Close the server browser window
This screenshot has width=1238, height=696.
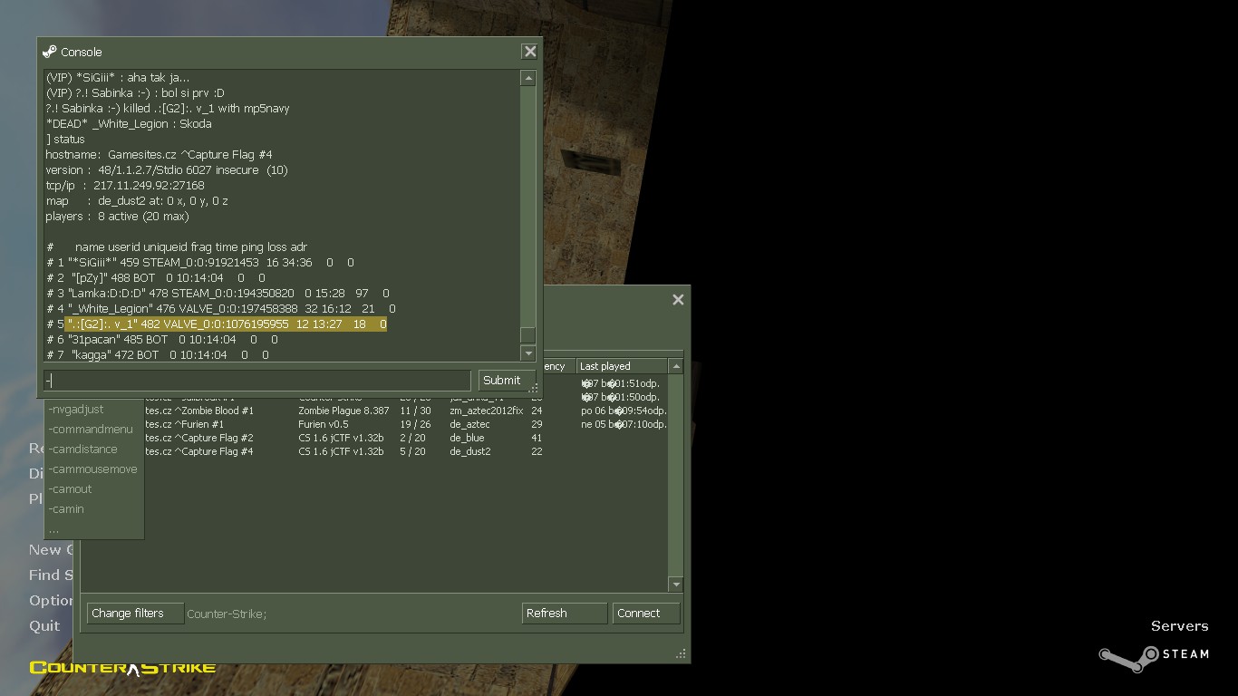click(678, 300)
